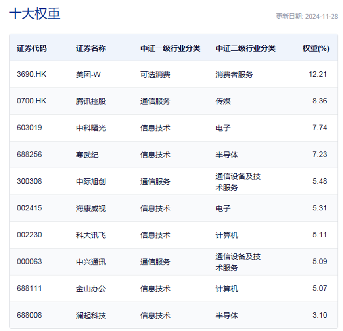Click 信息技术 in the 金山办公 row
This screenshot has height=331, width=343.
tap(155, 289)
